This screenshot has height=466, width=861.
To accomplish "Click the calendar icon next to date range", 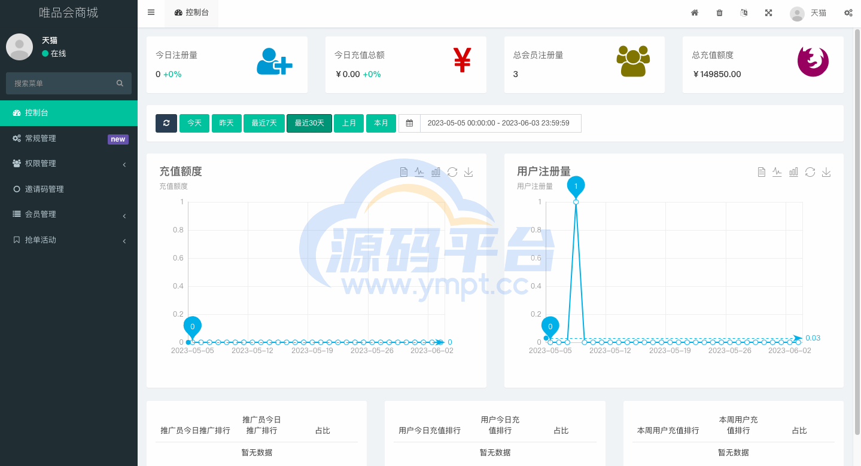I will coord(409,123).
